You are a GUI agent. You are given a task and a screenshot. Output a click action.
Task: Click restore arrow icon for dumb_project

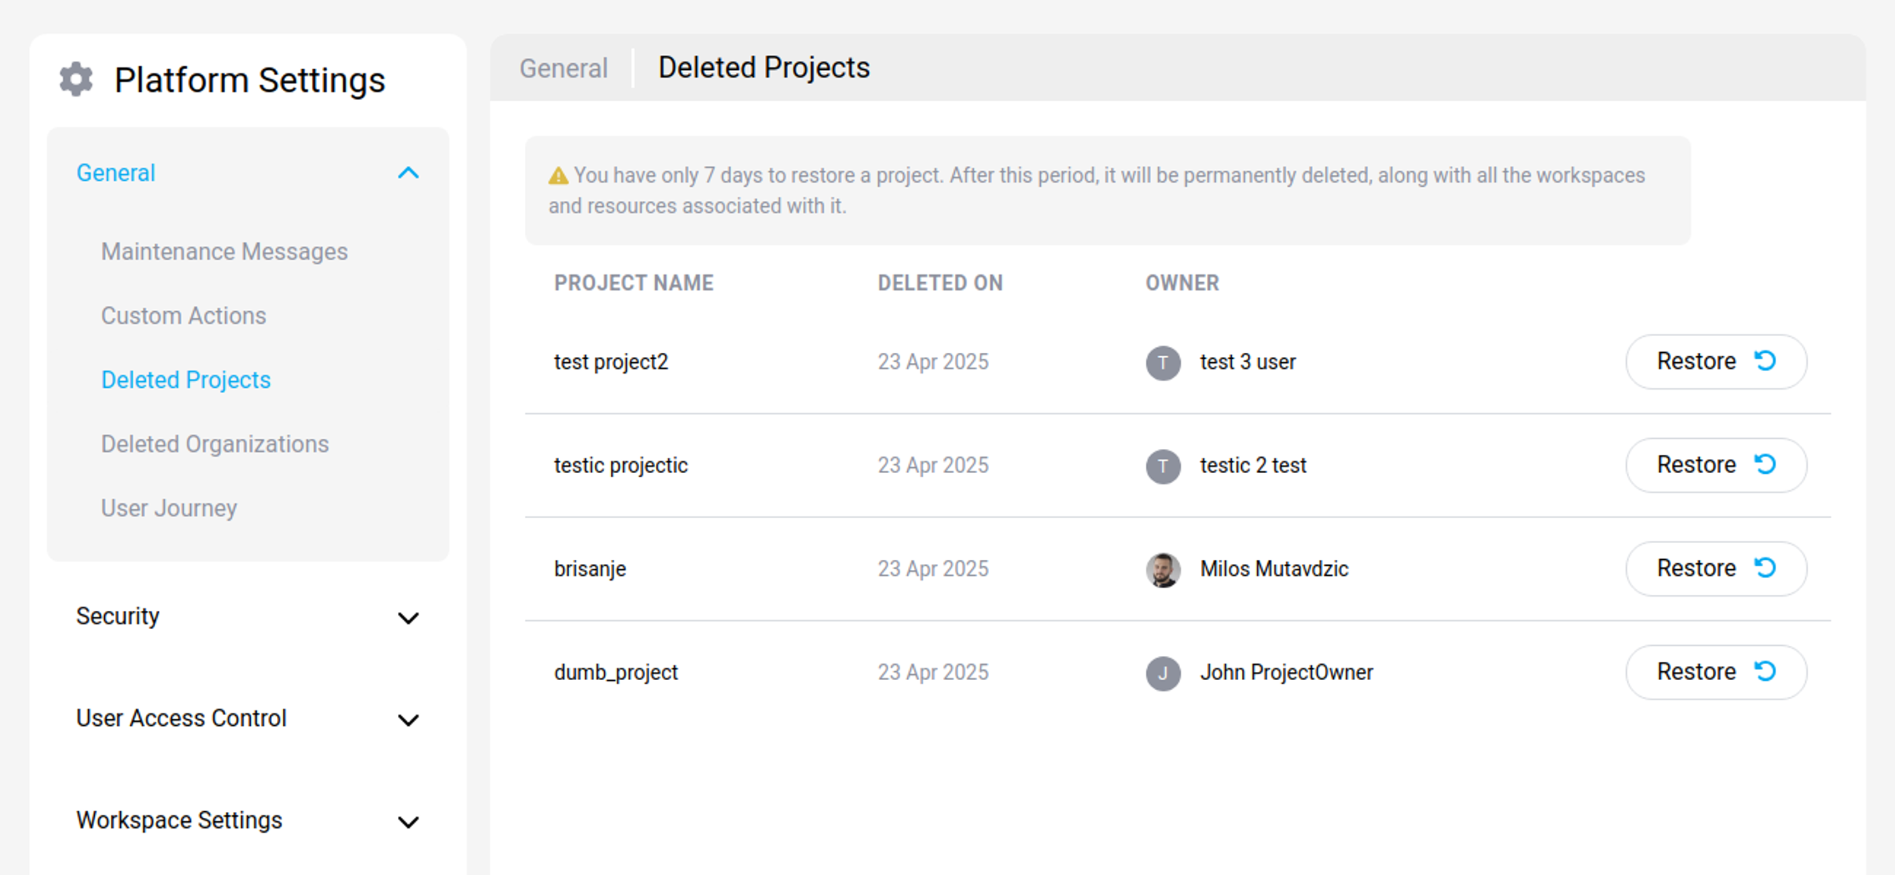click(1765, 671)
